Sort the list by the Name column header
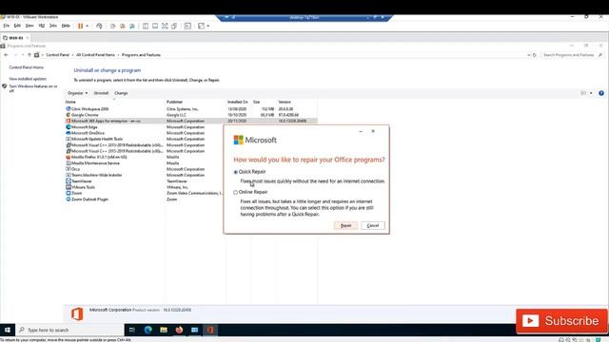 click(70, 102)
